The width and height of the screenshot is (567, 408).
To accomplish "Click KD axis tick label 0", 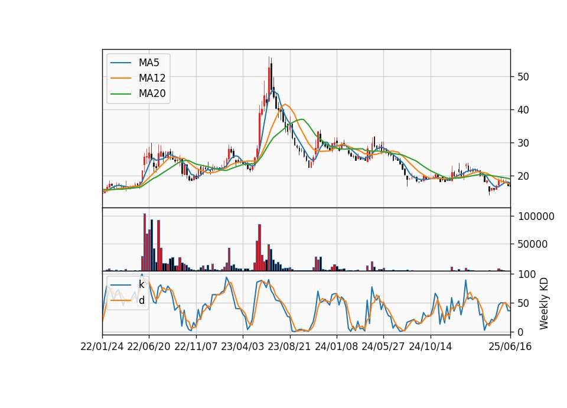I will tap(521, 332).
